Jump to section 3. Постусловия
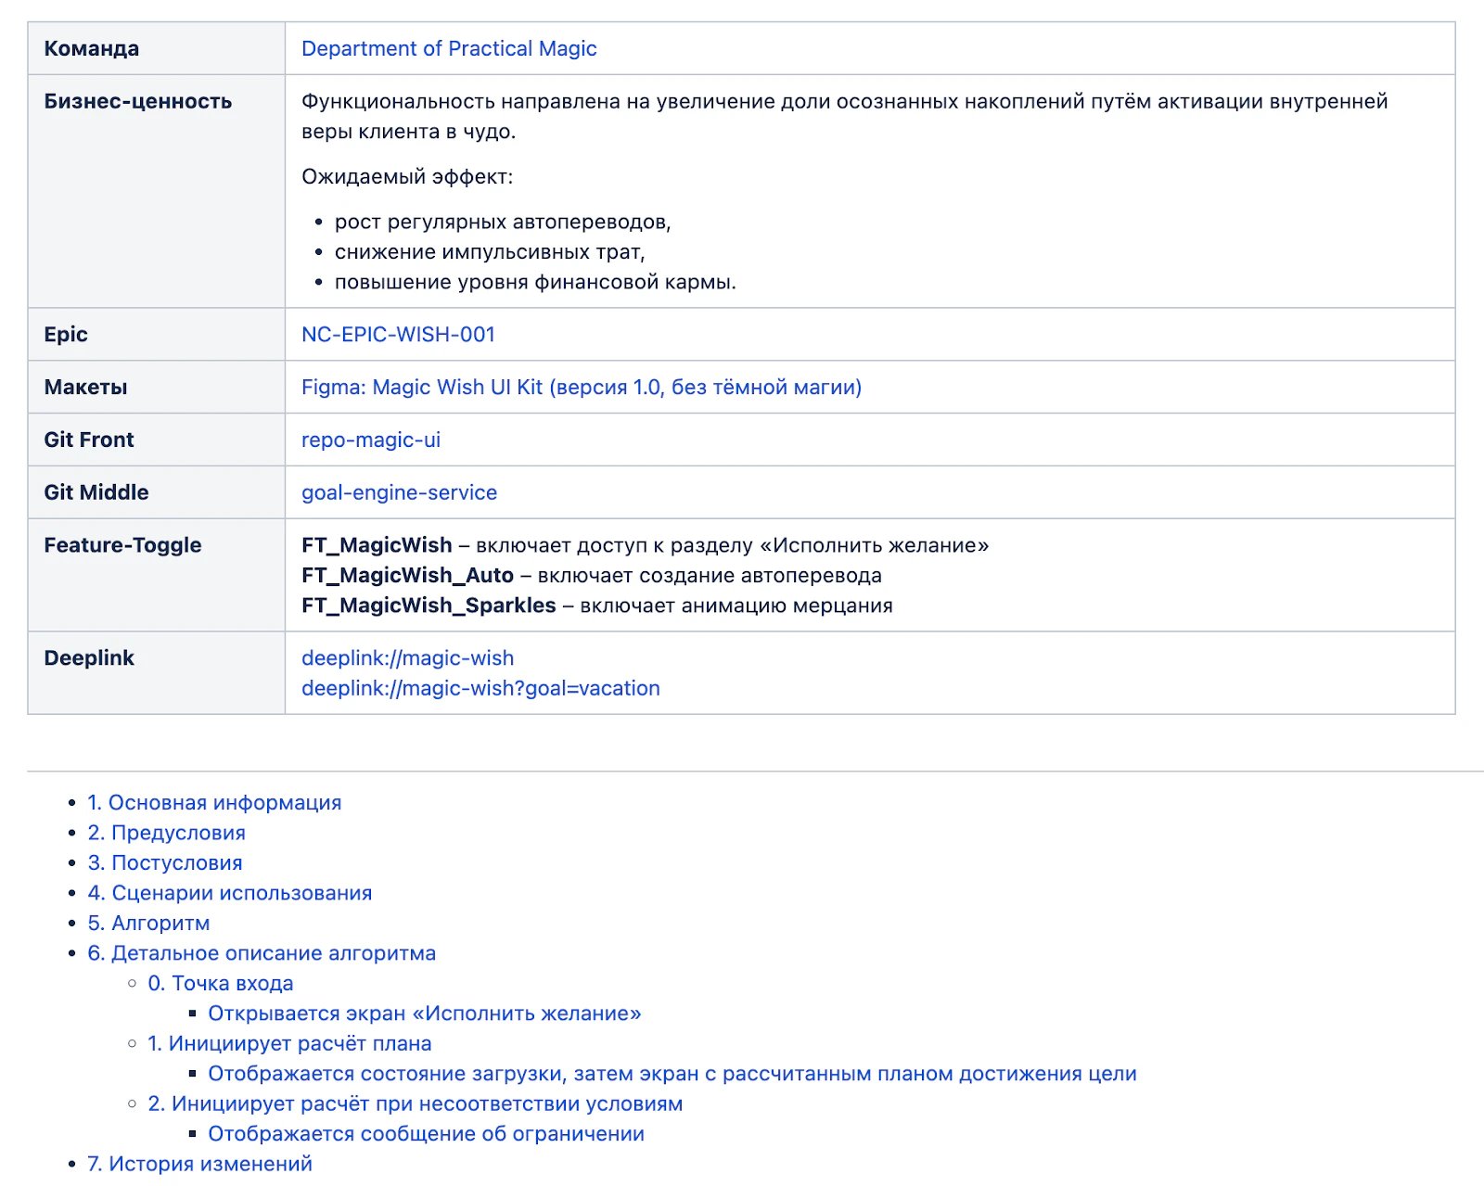The height and width of the screenshot is (1186, 1484). tap(165, 862)
